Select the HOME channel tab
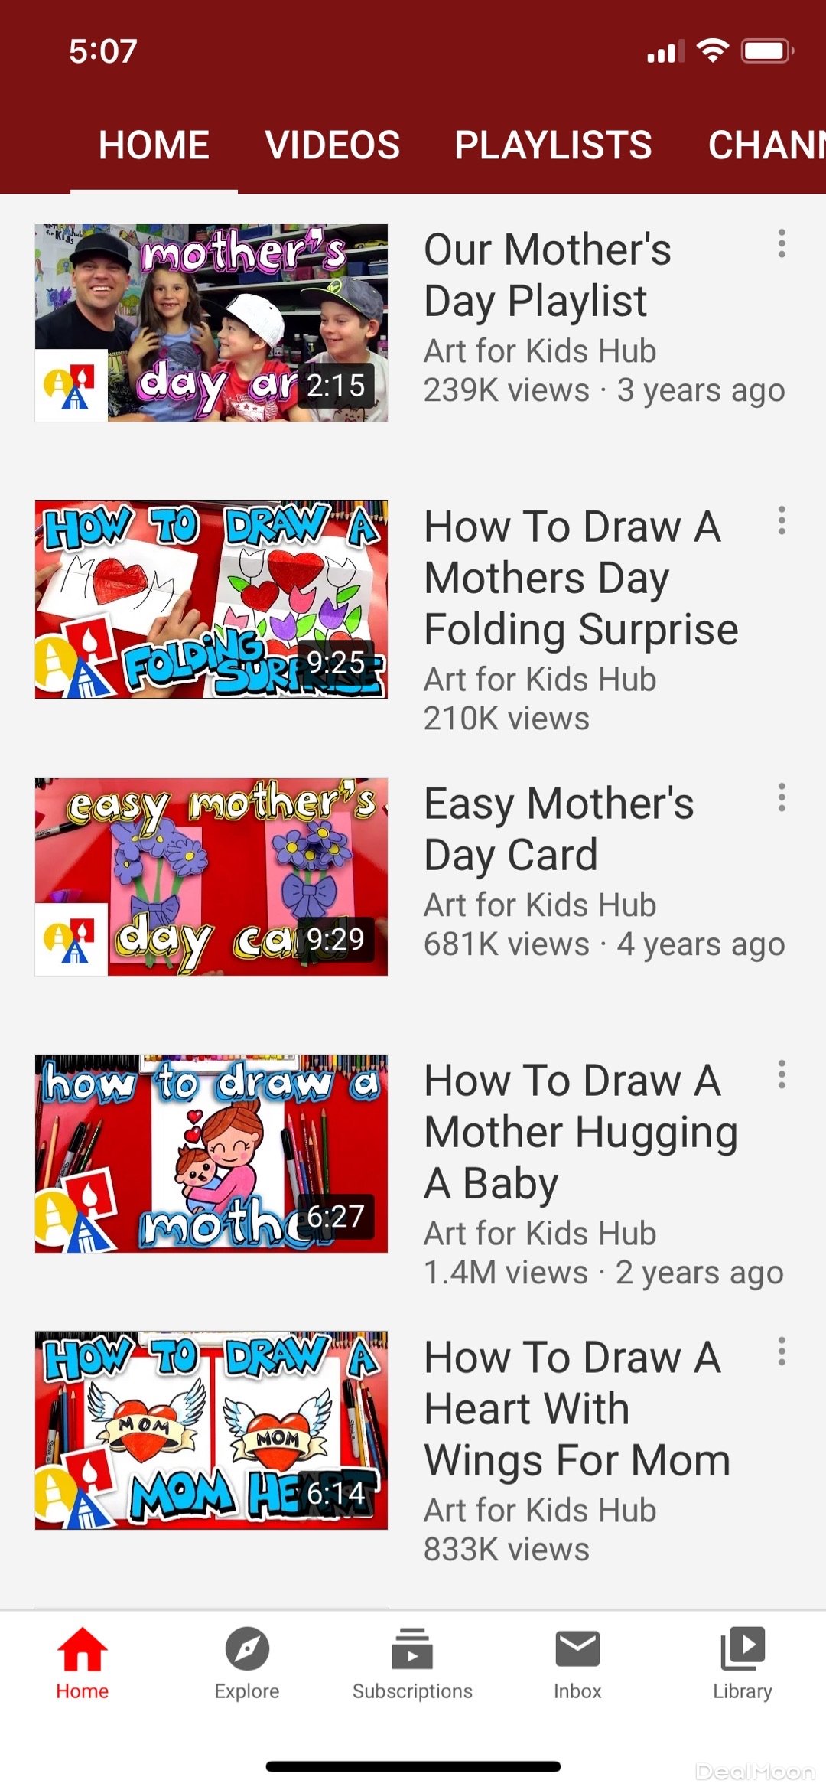826x1790 pixels. (154, 145)
